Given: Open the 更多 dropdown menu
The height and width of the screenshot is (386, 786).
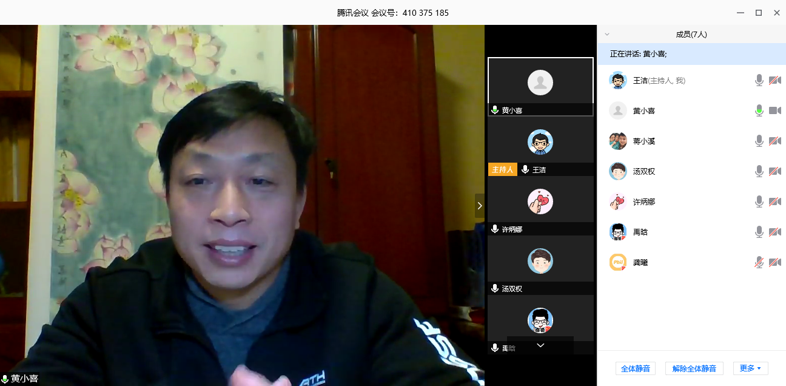Looking at the screenshot, I should point(750,368).
